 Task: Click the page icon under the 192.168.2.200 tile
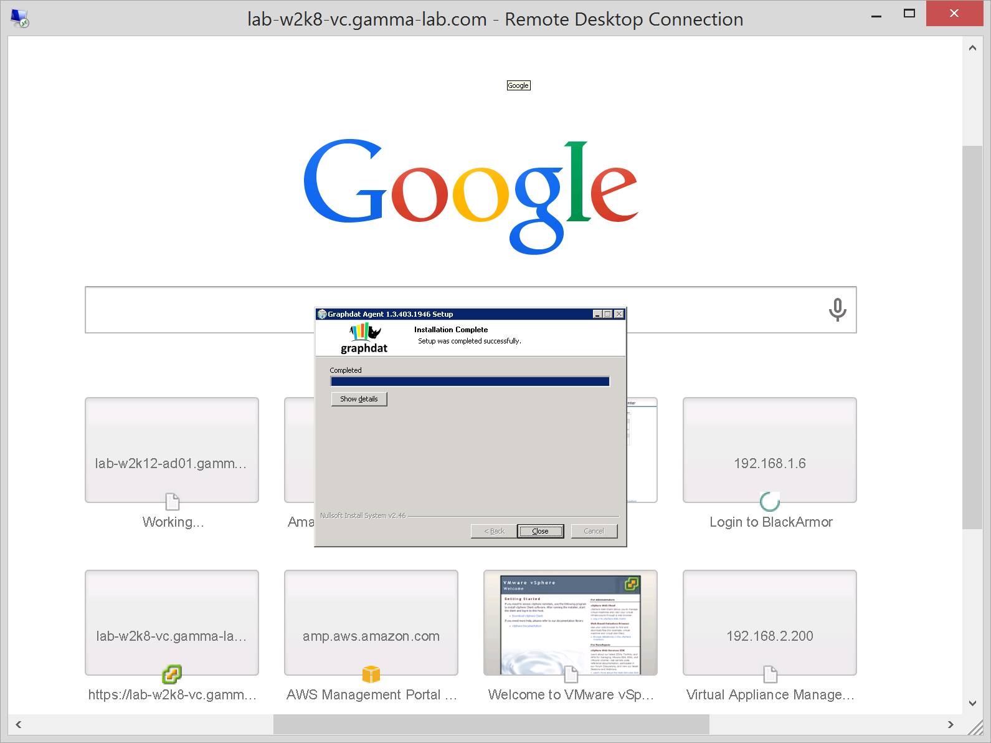tap(770, 674)
